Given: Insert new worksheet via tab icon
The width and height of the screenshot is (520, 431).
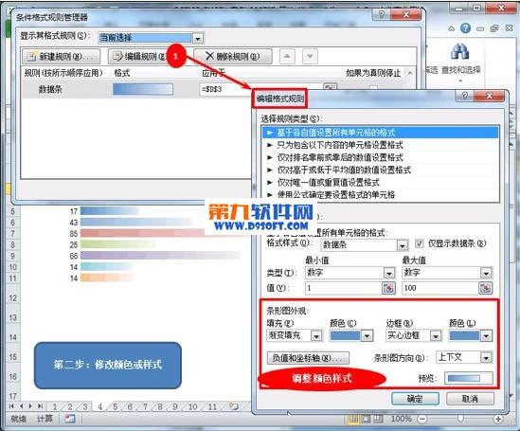Looking at the screenshot, I should click(x=234, y=406).
